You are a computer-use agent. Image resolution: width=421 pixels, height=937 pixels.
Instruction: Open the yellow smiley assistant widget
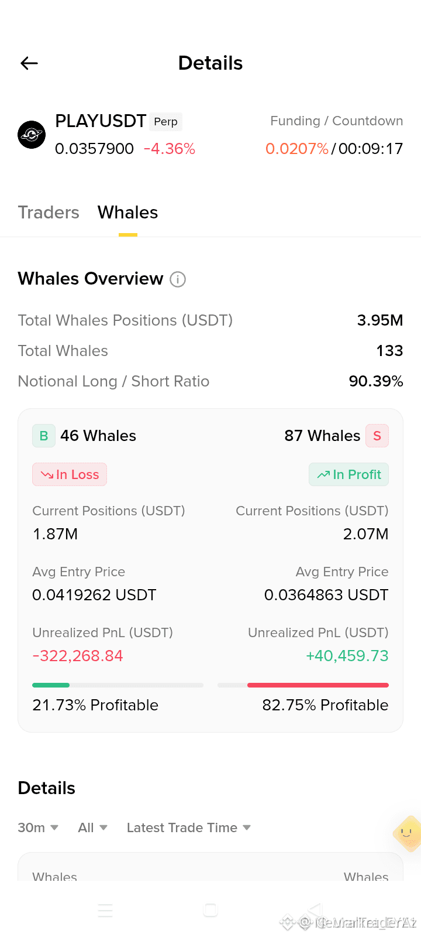coord(408,833)
